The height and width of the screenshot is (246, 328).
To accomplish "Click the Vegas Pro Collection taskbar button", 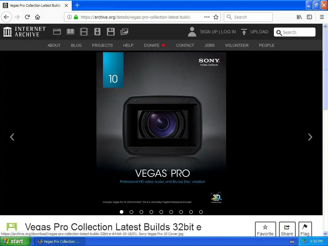I will point(59,242).
